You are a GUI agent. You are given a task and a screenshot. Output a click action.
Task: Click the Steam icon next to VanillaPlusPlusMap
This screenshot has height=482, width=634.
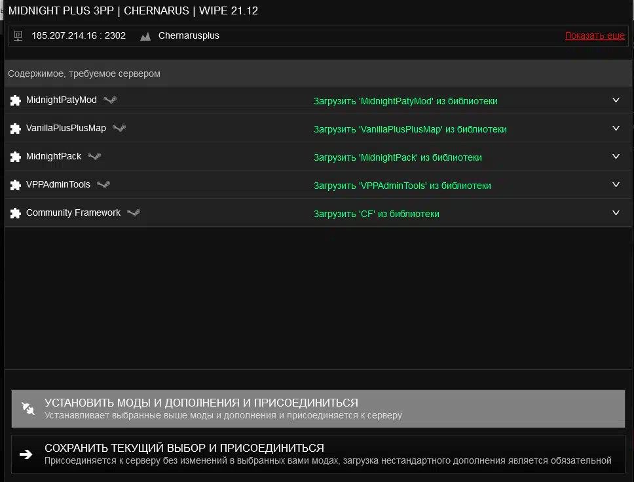(x=119, y=129)
